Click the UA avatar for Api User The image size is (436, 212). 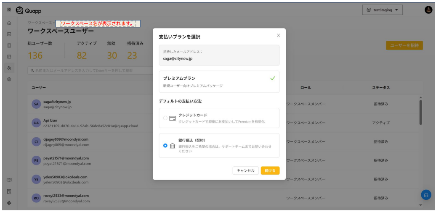coord(37,123)
